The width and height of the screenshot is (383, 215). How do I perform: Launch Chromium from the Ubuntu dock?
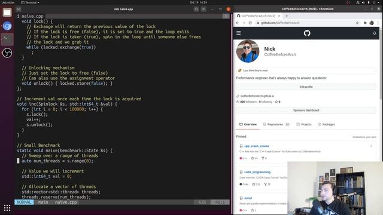7,26
